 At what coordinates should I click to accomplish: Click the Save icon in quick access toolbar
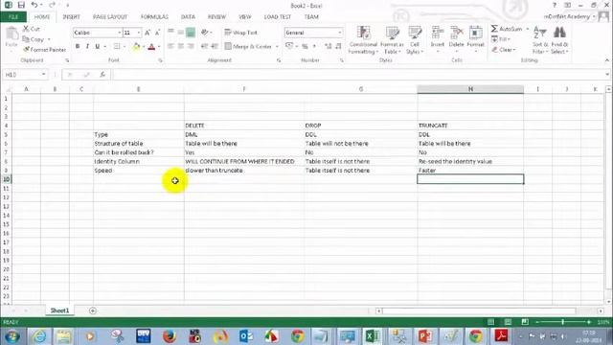coord(21,5)
